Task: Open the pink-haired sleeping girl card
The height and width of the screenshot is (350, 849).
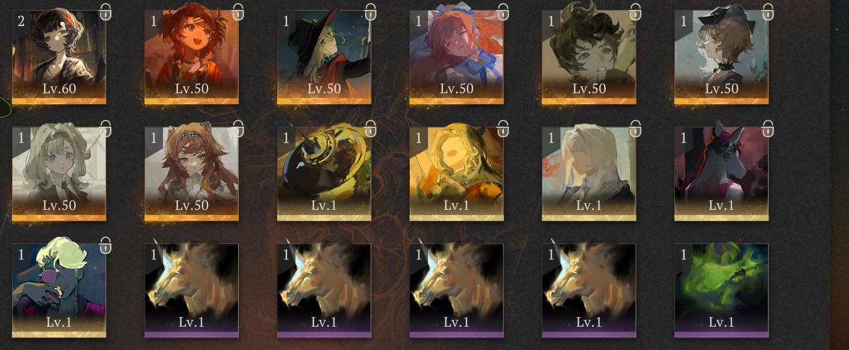Action: point(457,57)
